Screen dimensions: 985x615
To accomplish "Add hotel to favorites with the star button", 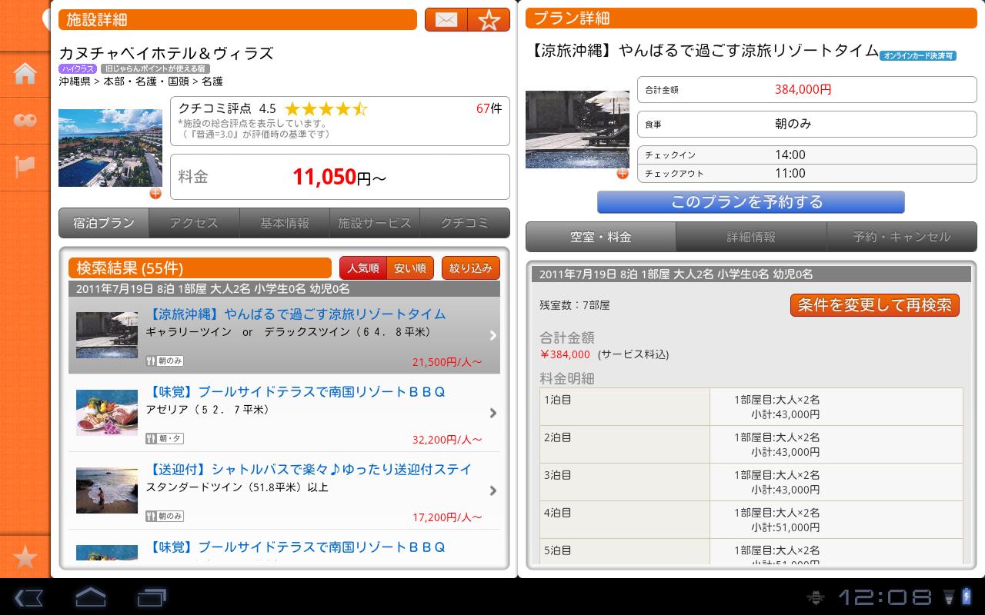I will click(x=489, y=20).
